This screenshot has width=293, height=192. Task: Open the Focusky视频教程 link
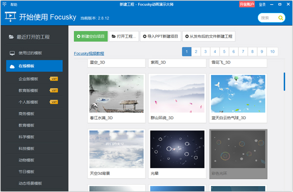click(x=89, y=53)
